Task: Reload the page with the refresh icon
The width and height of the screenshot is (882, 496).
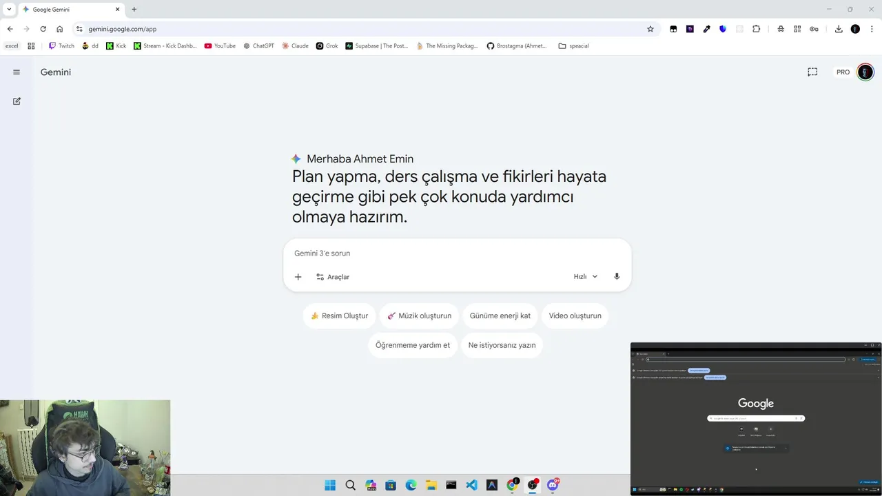Action: point(43,29)
